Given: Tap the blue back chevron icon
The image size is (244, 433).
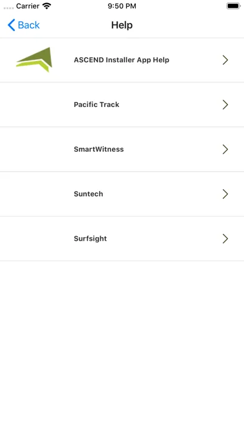Looking at the screenshot, I should tap(11, 25).
